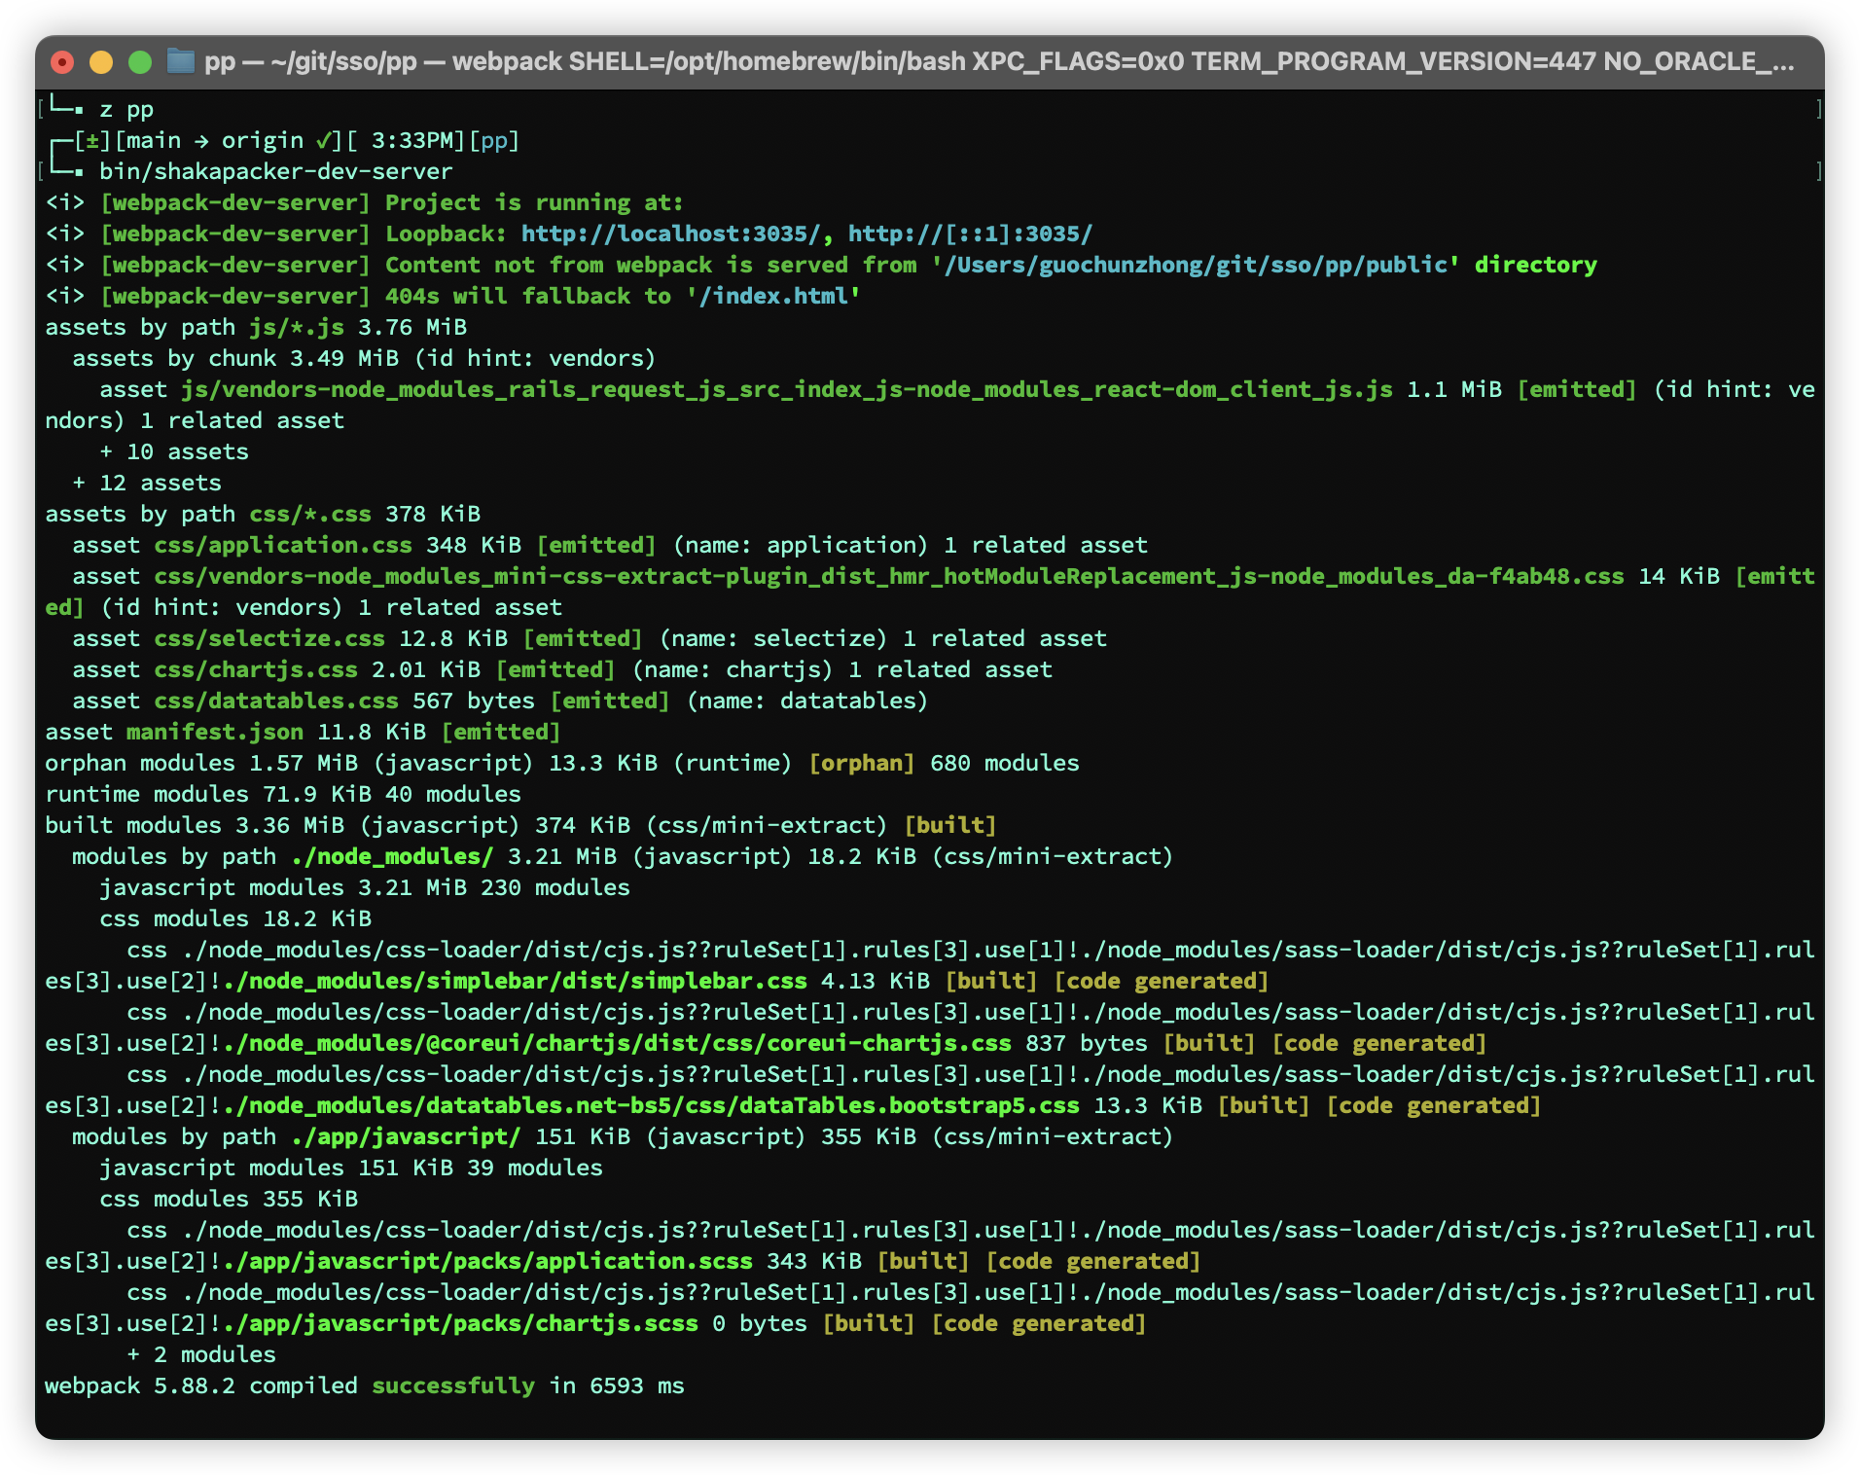Click the yellow [orphan] tag

click(x=861, y=764)
